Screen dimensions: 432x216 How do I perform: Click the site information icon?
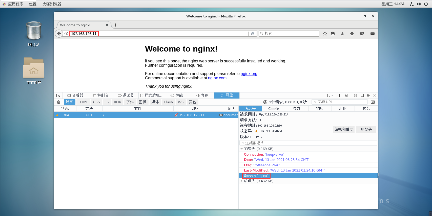[66, 34]
